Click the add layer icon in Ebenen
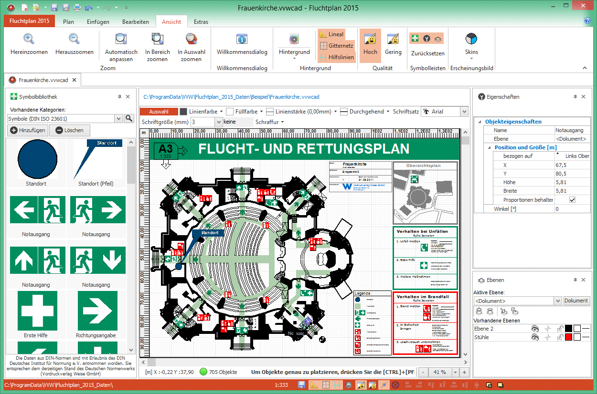Viewport: 597px width, 394px height. (x=479, y=311)
